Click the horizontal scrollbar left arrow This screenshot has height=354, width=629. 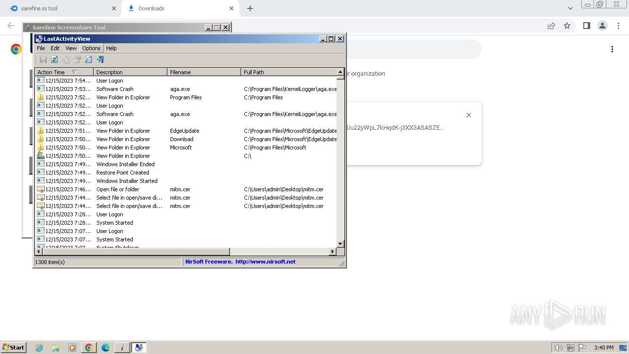[39, 251]
